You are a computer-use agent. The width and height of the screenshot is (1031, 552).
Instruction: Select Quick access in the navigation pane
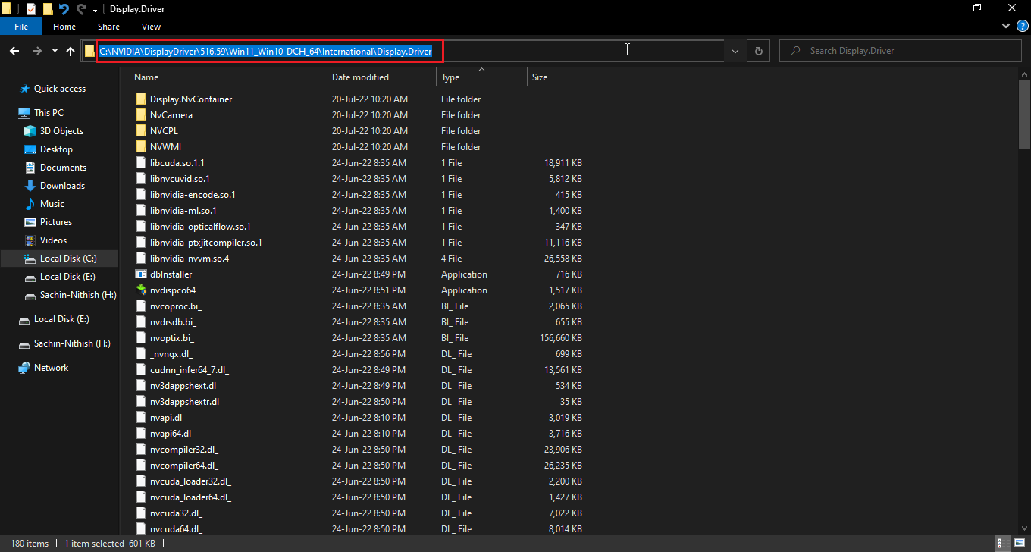pos(60,89)
